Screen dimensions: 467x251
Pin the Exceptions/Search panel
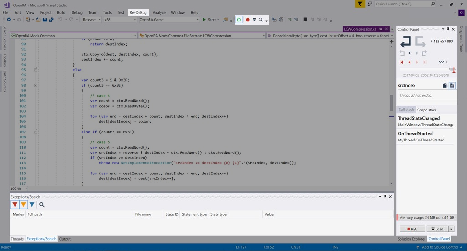coord(385,196)
